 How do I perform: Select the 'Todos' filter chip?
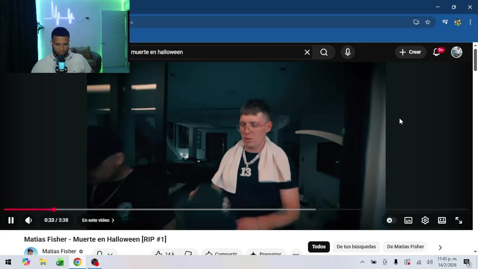(319, 247)
